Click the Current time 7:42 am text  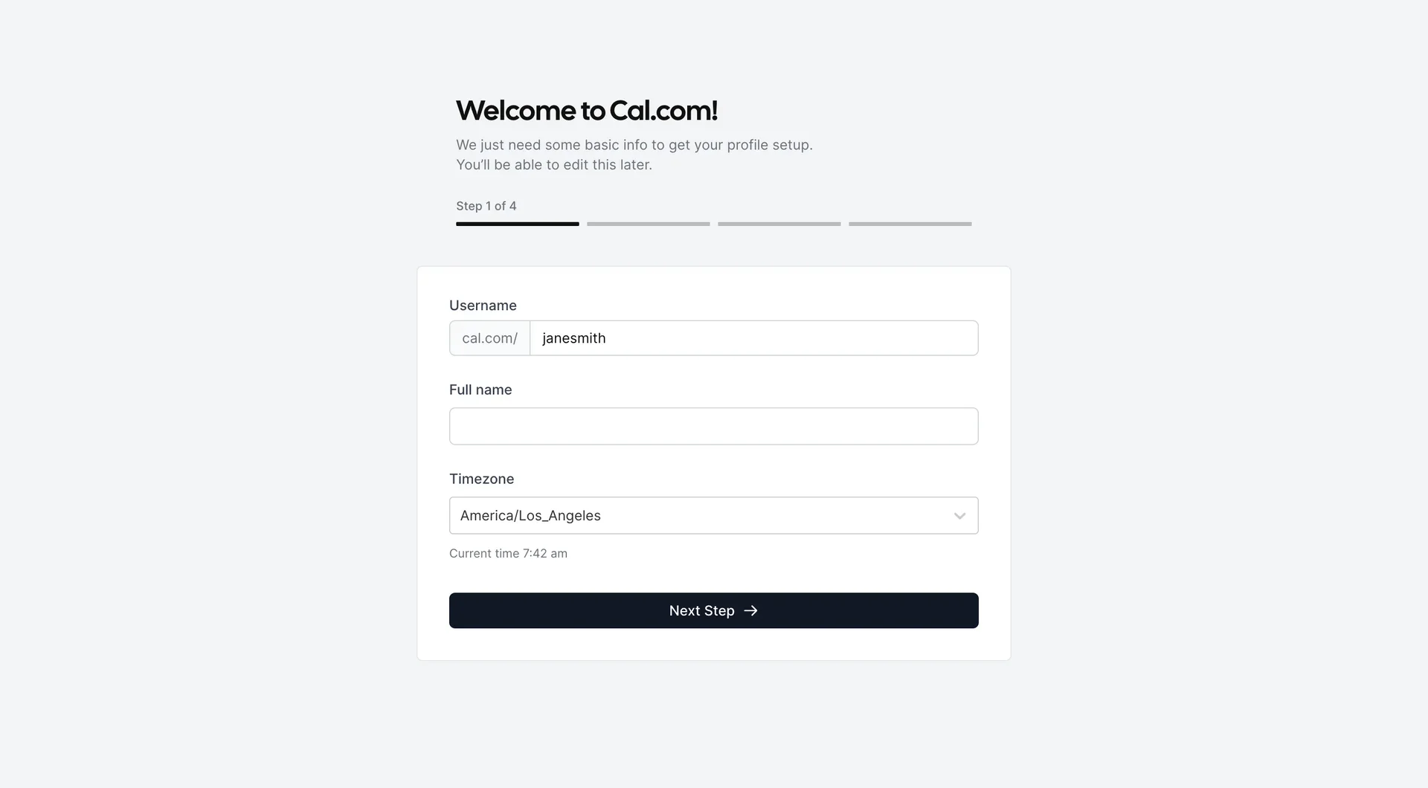[508, 553]
